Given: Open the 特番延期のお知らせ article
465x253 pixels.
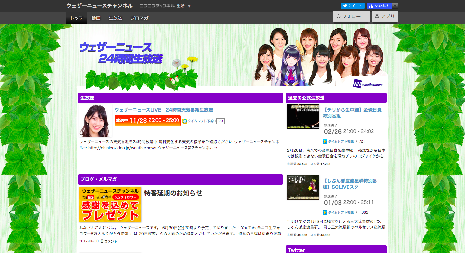Looking at the screenshot, I should pos(173,193).
